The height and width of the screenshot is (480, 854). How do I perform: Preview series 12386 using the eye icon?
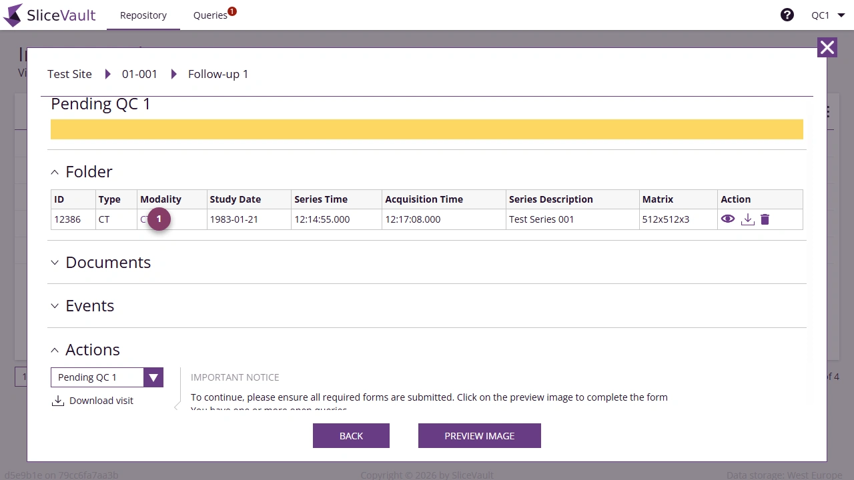(x=728, y=219)
